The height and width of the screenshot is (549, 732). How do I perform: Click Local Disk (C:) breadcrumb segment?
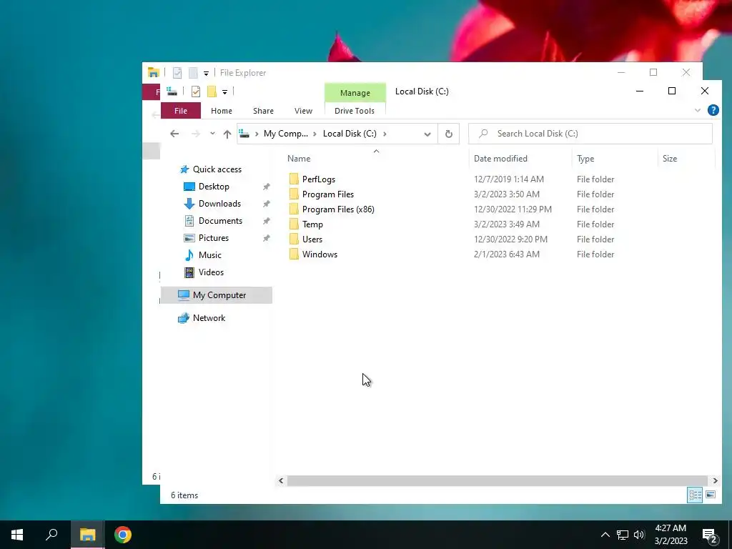click(x=350, y=134)
